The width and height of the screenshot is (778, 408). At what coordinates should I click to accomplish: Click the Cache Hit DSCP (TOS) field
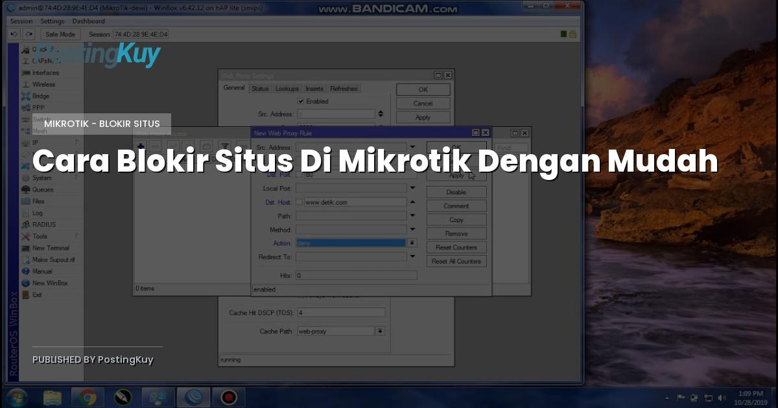click(340, 312)
